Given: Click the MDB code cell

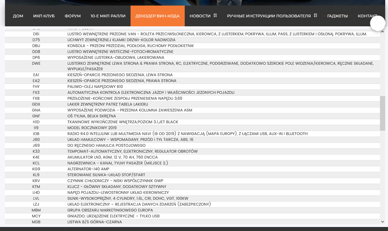Looking at the screenshot, I should 36,222.
